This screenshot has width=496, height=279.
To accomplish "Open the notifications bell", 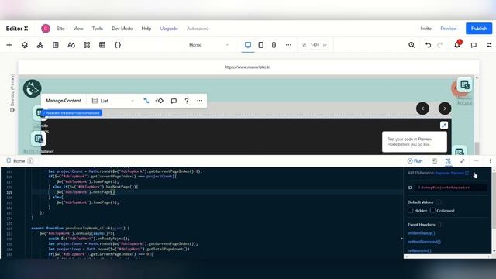I will [x=457, y=45].
